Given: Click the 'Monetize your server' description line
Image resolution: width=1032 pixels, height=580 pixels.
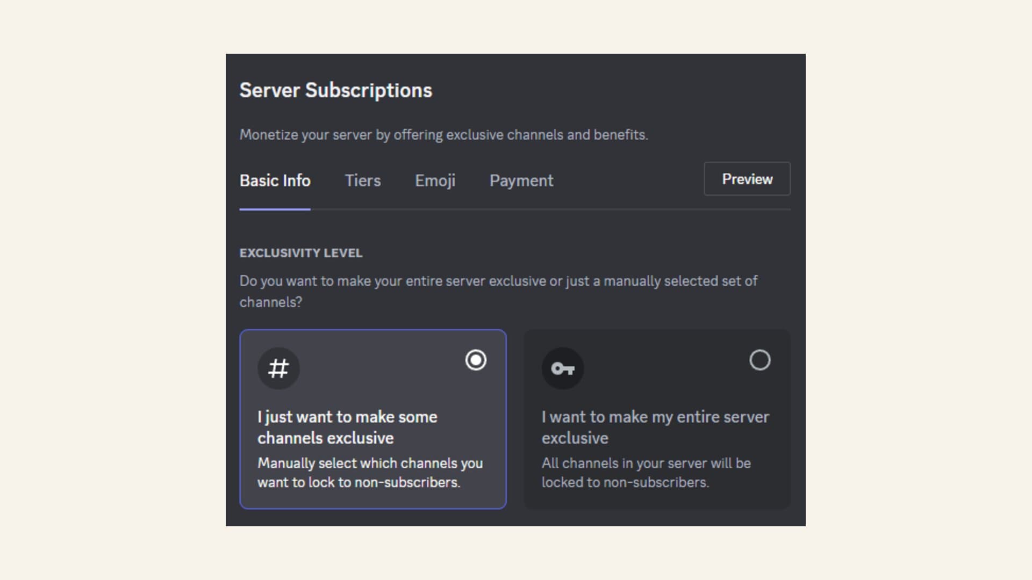Looking at the screenshot, I should [444, 135].
